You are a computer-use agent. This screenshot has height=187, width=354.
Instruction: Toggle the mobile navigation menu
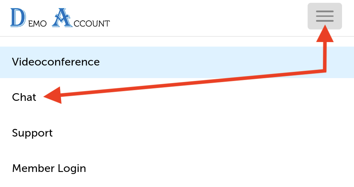[324, 16]
